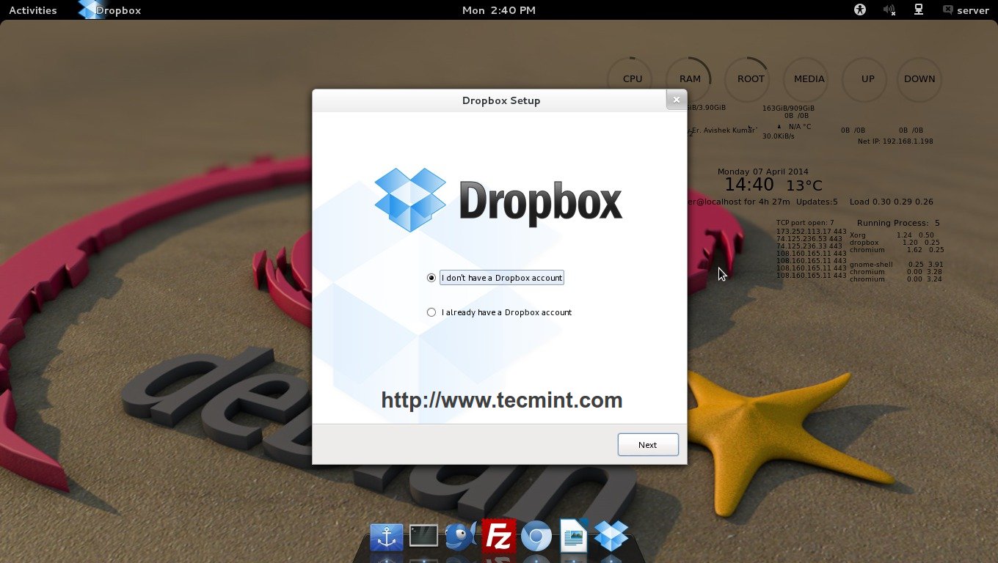Launch Chromium browser from the dock
Image resolution: width=998 pixels, height=563 pixels.
point(536,536)
